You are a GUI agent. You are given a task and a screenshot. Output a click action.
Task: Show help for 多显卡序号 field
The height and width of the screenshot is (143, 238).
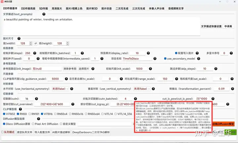pyautogui.click(x=231, y=53)
